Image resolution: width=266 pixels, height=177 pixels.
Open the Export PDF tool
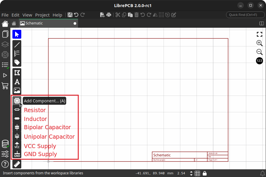(x=103, y=15)
